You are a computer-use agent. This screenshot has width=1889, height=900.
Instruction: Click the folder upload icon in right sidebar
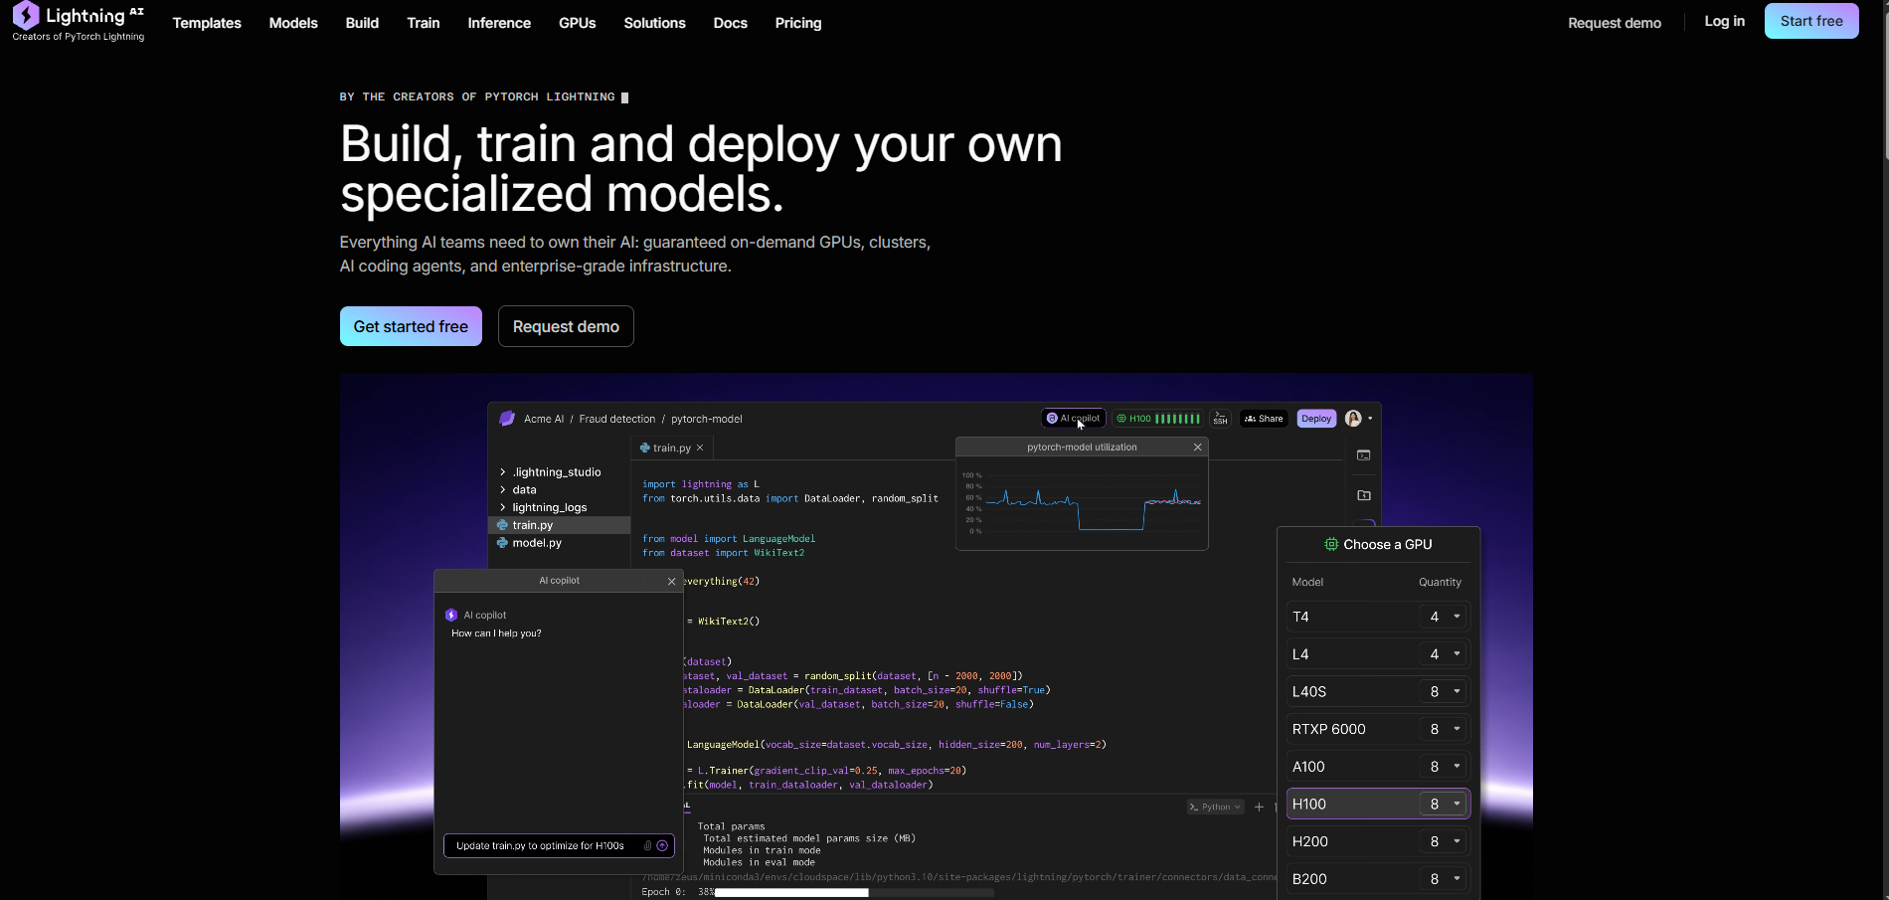click(1364, 495)
